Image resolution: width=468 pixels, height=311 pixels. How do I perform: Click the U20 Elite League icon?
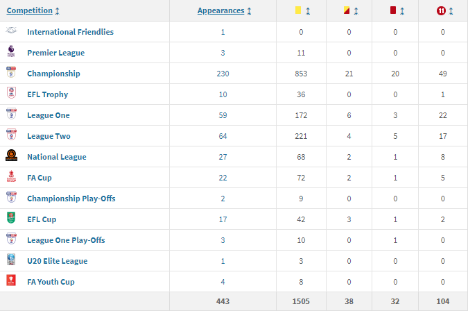[x=11, y=260]
